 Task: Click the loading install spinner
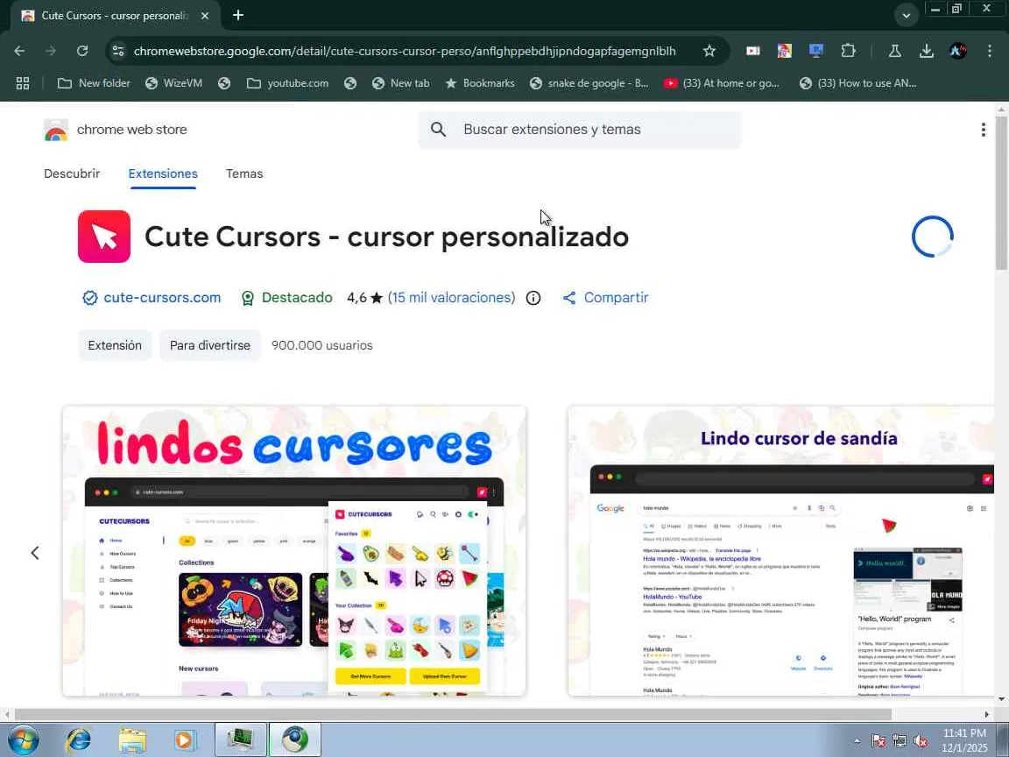tap(932, 237)
